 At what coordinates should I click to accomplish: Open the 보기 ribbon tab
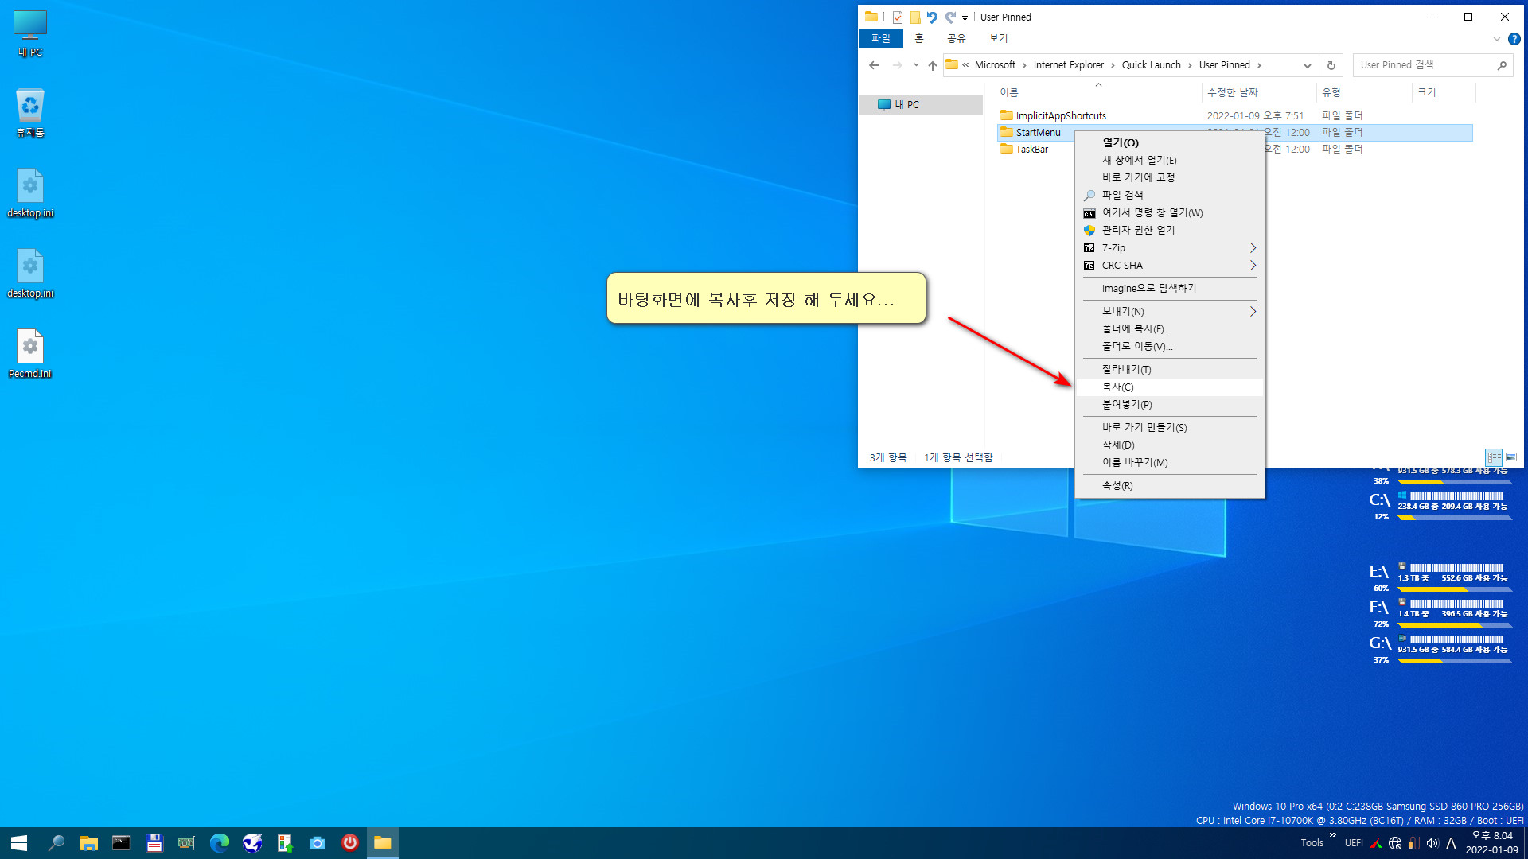coord(998,38)
